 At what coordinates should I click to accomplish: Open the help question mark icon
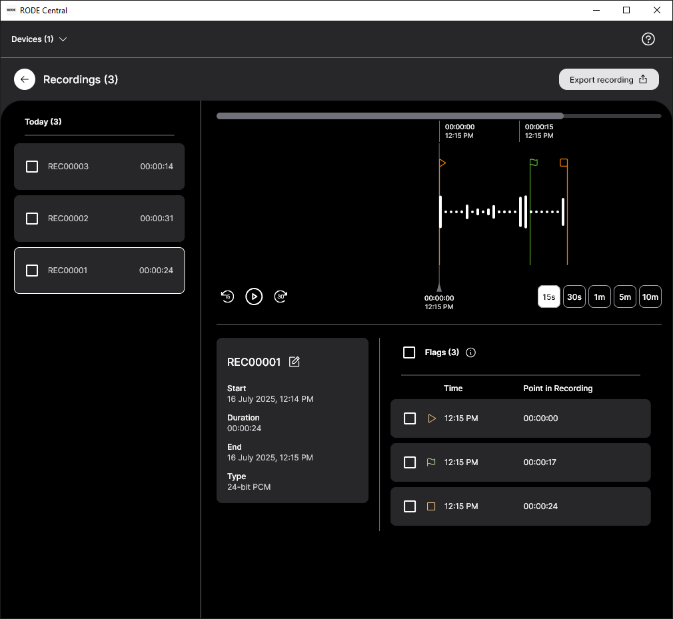coord(648,39)
